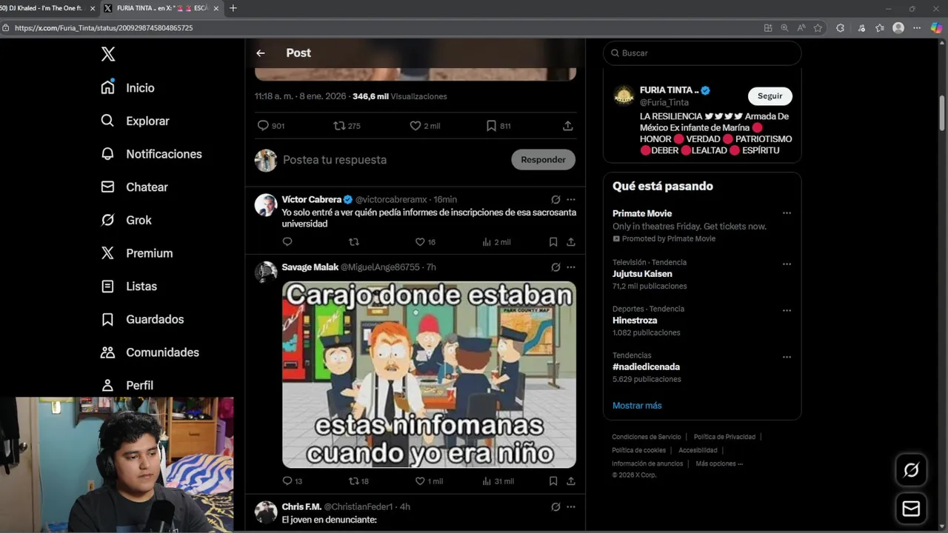This screenshot has width=948, height=533.
Task: Expand Más opciones in the footer
Action: tap(719, 463)
